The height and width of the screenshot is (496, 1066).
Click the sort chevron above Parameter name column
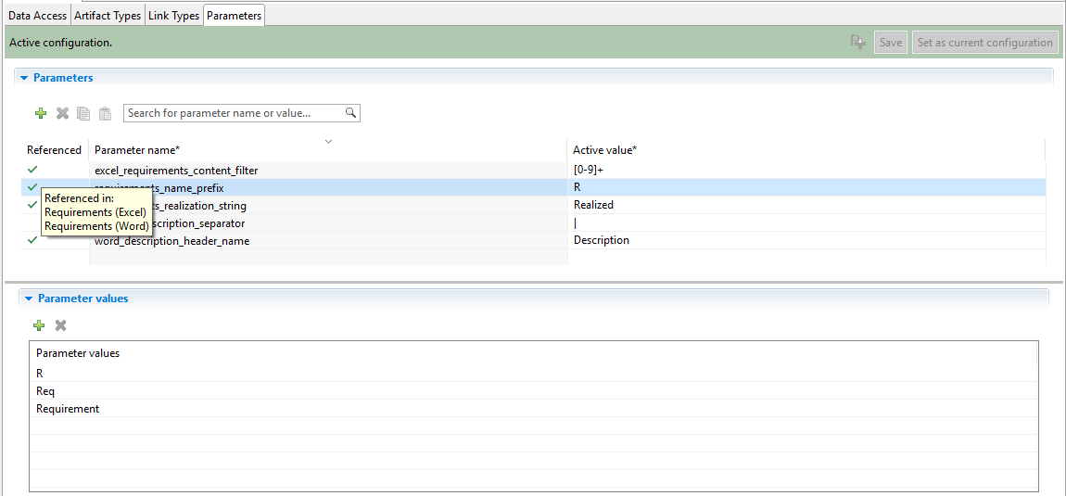tap(328, 142)
